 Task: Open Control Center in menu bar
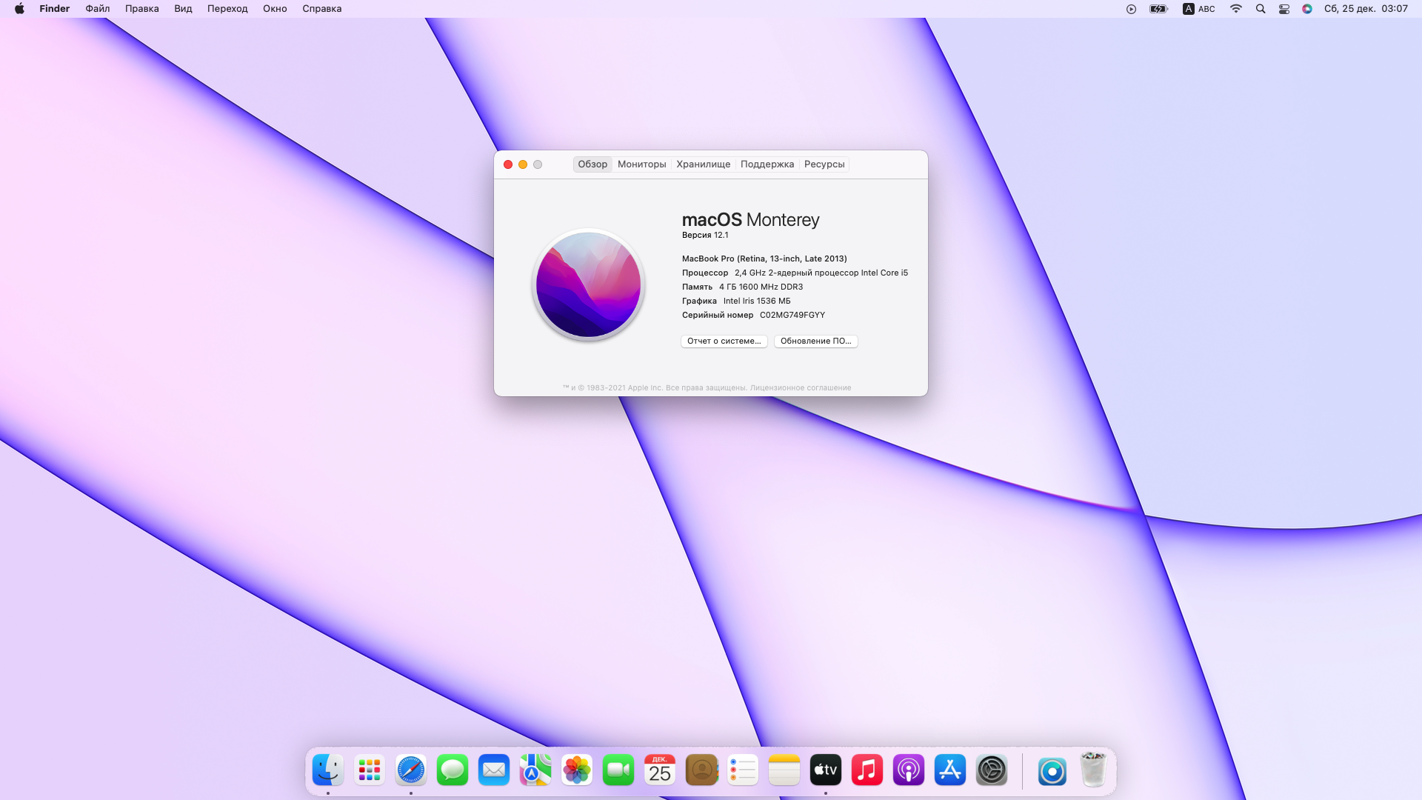pyautogui.click(x=1284, y=9)
